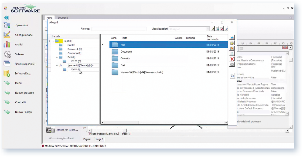302x157 pixels.
Task: Click into the Ricerca search field
Action: click(x=119, y=29)
